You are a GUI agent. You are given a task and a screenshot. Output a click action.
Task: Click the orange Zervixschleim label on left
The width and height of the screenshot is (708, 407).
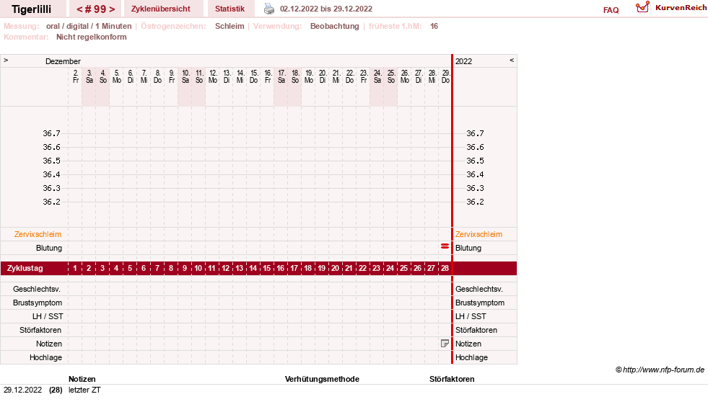point(38,234)
